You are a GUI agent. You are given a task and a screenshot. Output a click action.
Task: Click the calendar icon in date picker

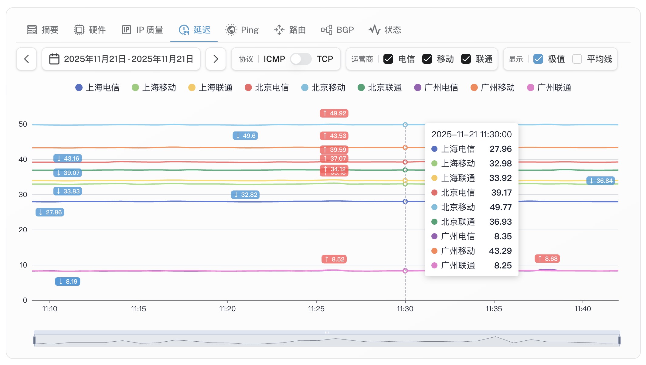click(x=54, y=59)
